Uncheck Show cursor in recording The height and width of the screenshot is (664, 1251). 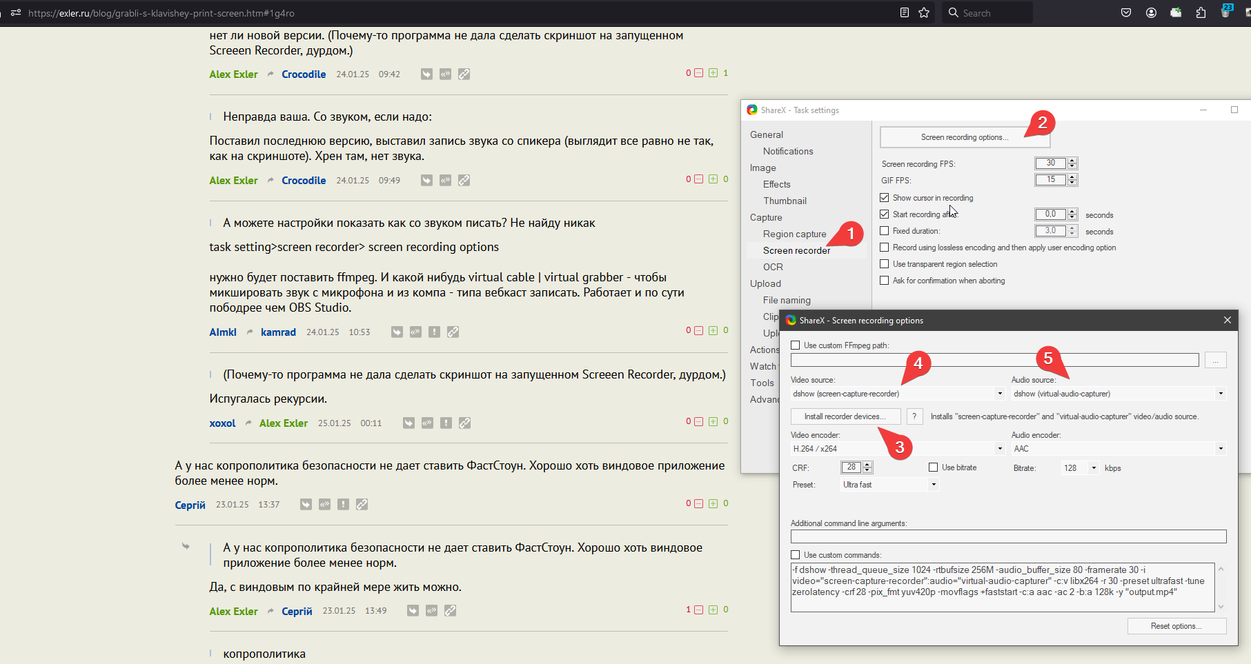[885, 198]
